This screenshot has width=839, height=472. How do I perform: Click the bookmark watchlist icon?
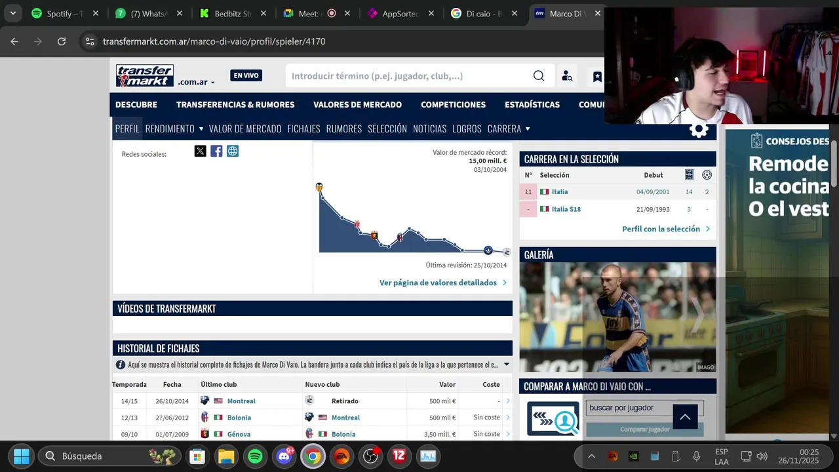coord(597,77)
